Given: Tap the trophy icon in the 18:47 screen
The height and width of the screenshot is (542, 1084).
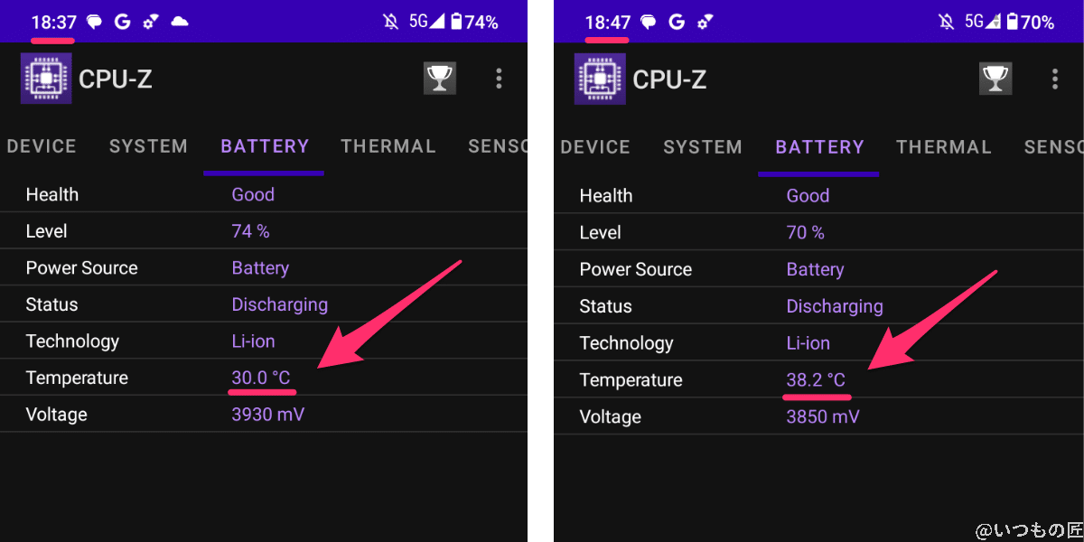Looking at the screenshot, I should [x=995, y=79].
